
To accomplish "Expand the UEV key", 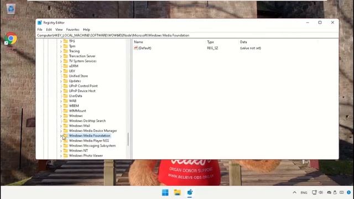I will click(61, 71).
